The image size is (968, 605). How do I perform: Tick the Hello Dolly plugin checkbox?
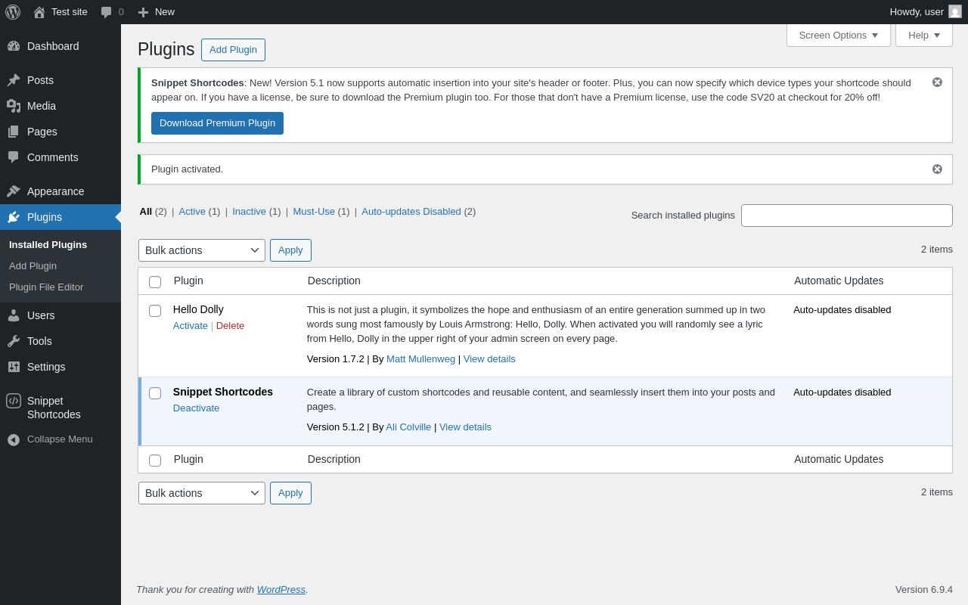click(155, 311)
